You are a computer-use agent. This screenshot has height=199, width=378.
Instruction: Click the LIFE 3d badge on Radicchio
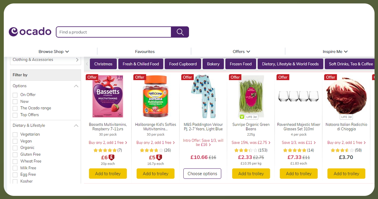346,117
